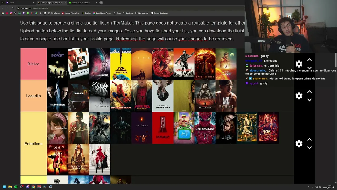Open settings gear for the Entretiene tier
Viewport: 337px width, 190px height.
[x=299, y=144]
